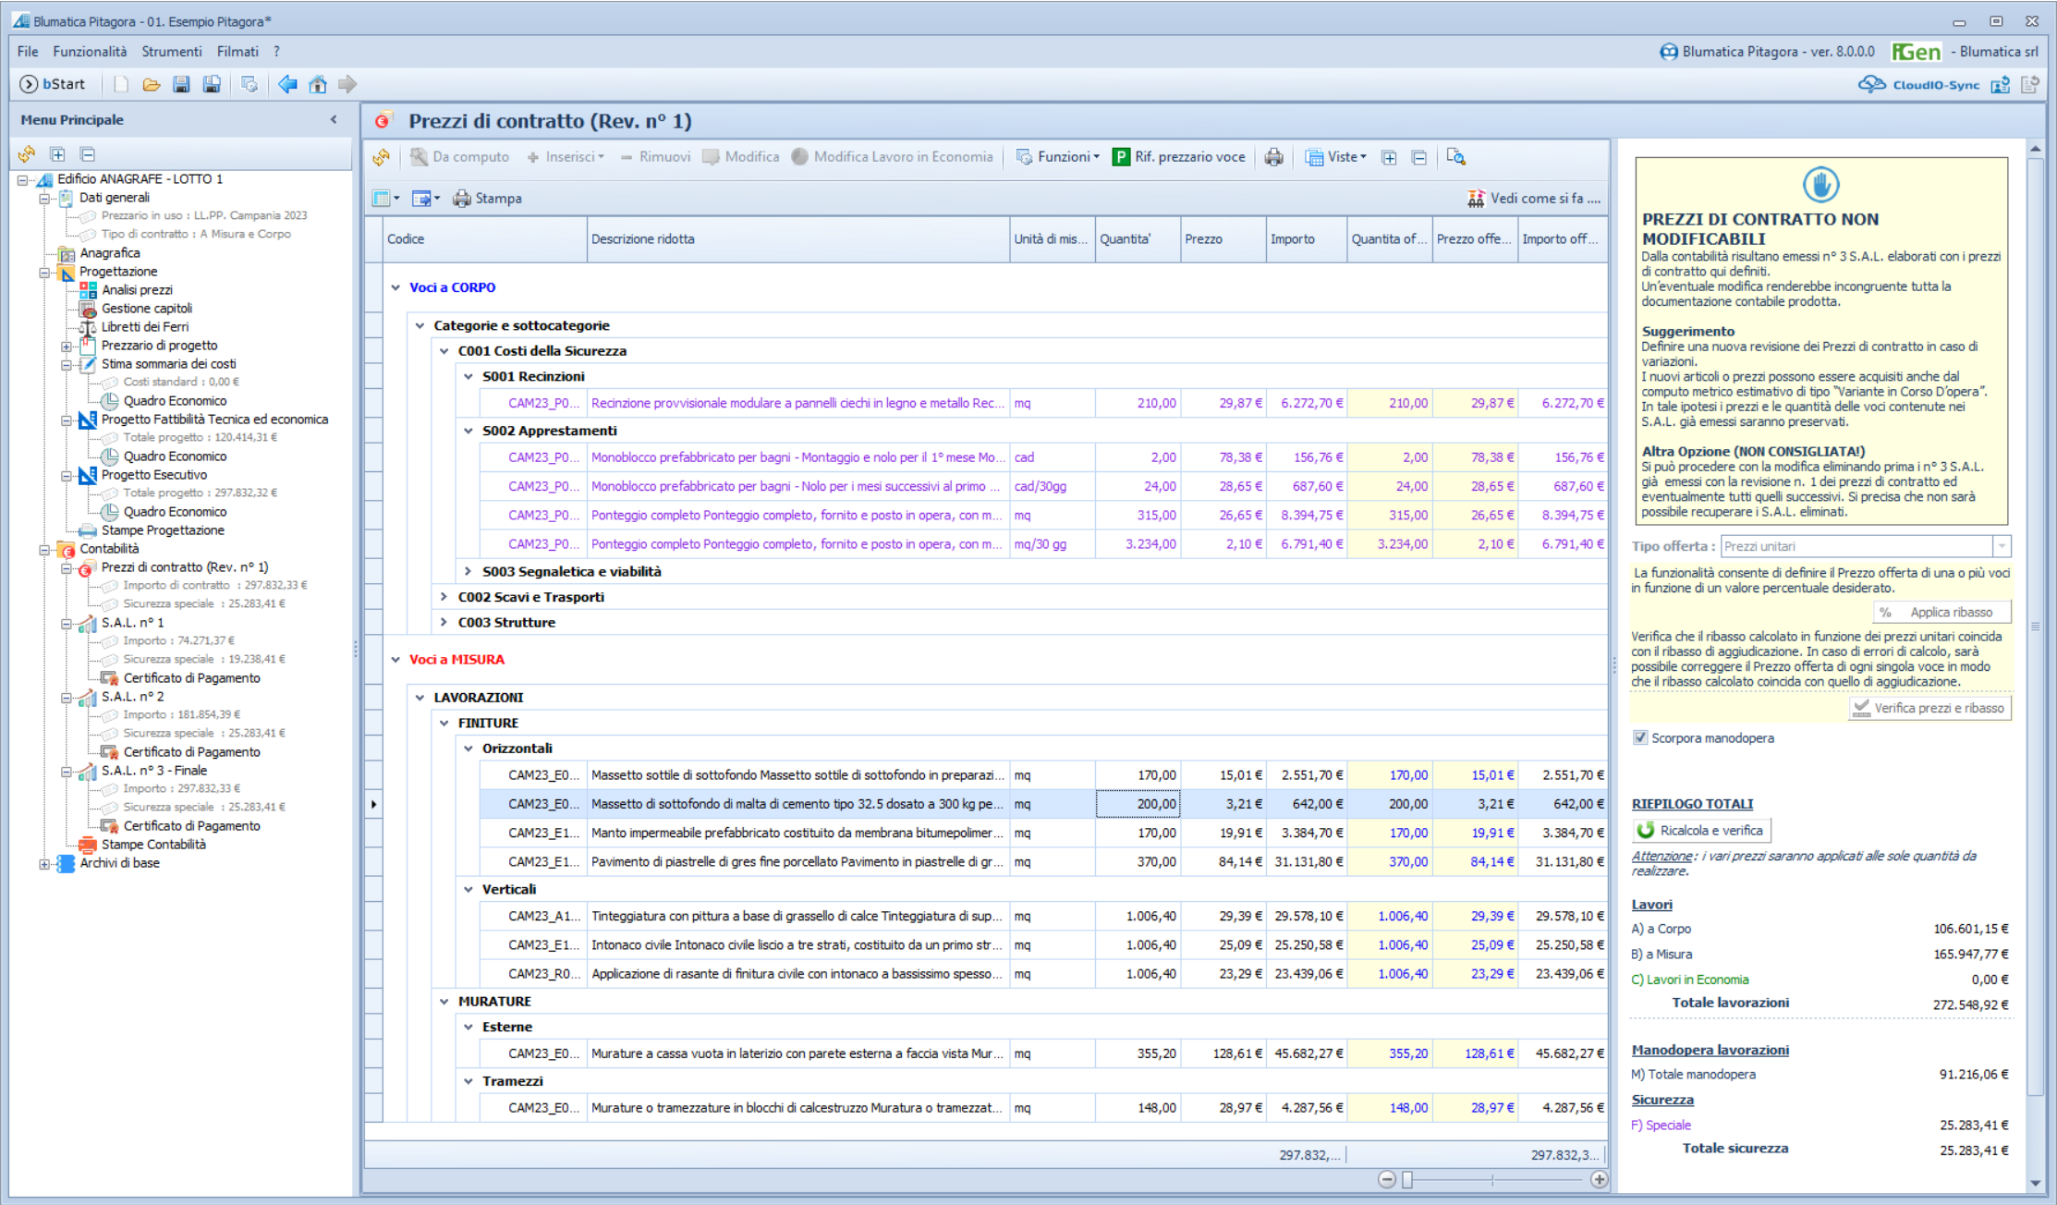Image resolution: width=2057 pixels, height=1205 pixels.
Task: Click Vedi come si fa help icon
Action: 1476,199
